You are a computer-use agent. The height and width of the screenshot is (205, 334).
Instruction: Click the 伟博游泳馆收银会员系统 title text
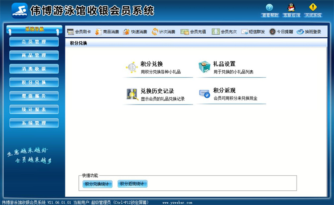point(92,11)
